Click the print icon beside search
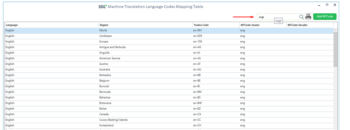350x130 pixels. tap(308, 16)
